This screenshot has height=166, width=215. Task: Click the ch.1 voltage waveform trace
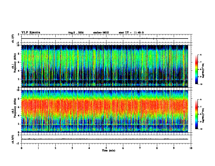(105, 39)
